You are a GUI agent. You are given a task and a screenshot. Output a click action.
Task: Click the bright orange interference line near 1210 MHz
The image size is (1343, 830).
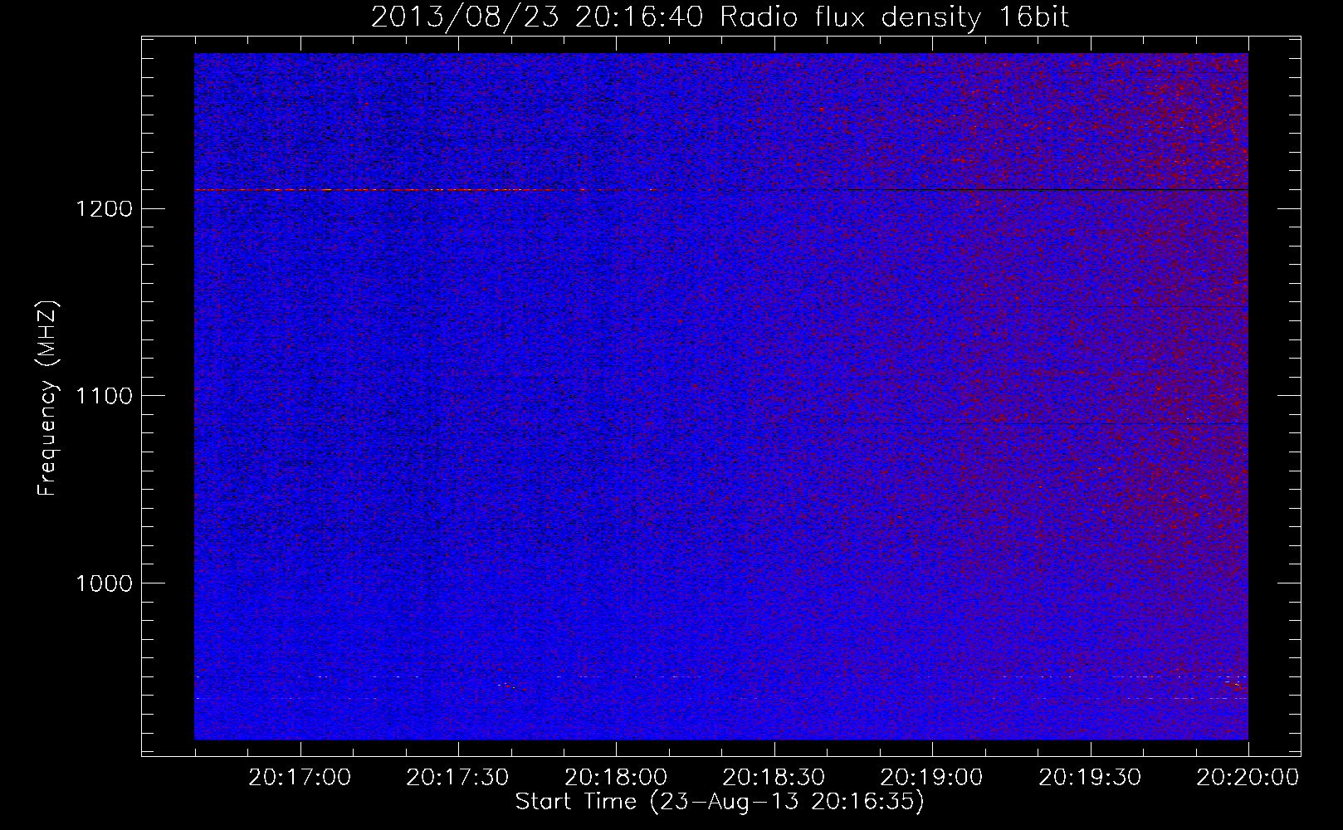pyautogui.click(x=427, y=190)
